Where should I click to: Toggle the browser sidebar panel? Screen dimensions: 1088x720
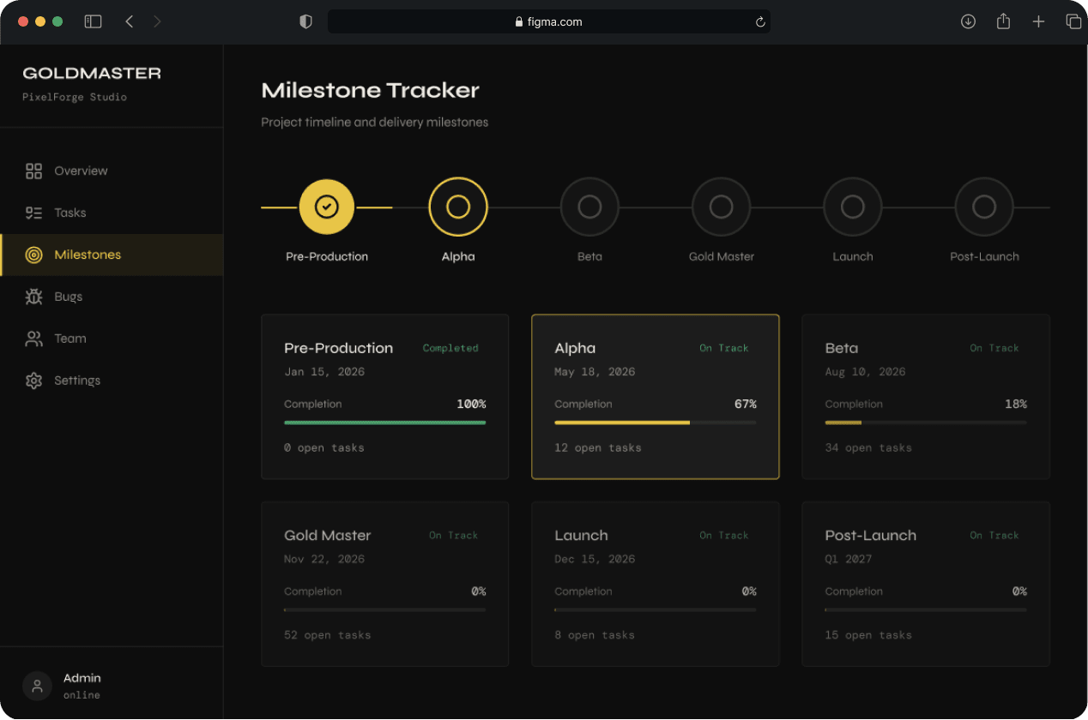point(93,21)
